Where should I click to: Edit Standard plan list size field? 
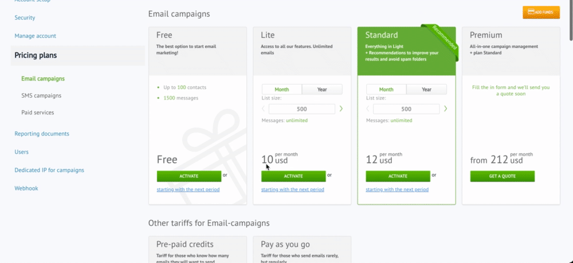[x=406, y=109]
